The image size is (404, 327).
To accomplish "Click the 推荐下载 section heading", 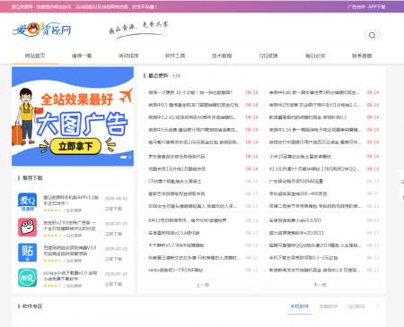I will tap(32, 178).
